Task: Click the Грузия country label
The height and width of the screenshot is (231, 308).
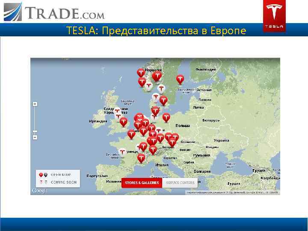Action: click(x=259, y=171)
